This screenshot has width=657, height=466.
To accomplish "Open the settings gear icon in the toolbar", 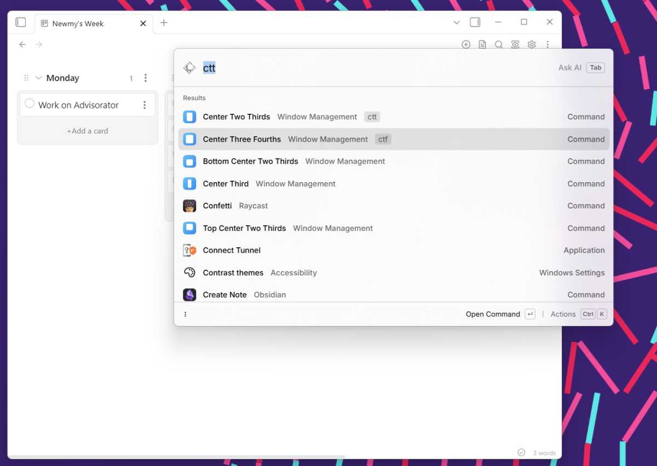I will [x=532, y=44].
